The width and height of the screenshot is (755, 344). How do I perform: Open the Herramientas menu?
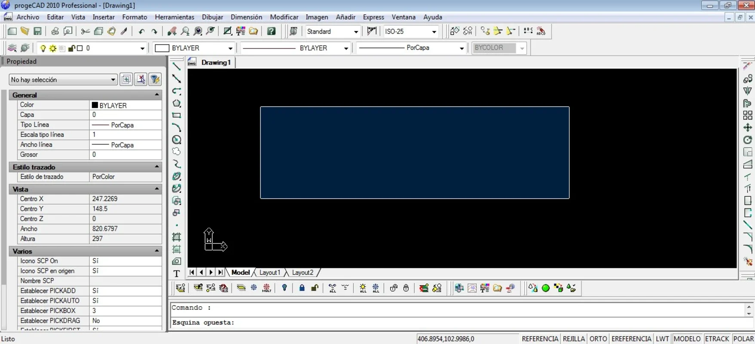click(174, 17)
